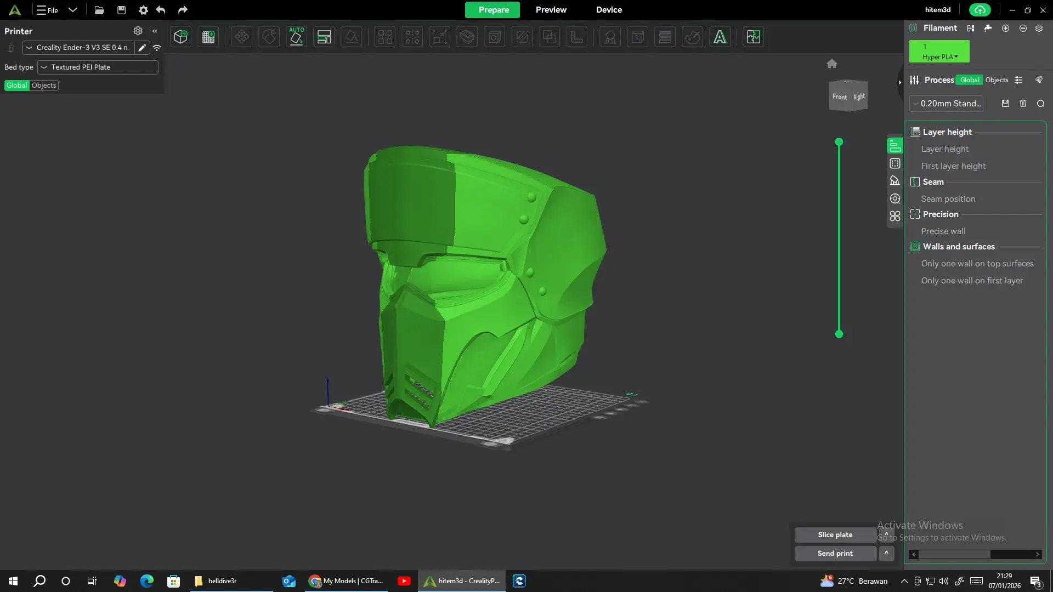
Task: Click the Add plate grid icon
Action: click(x=208, y=37)
